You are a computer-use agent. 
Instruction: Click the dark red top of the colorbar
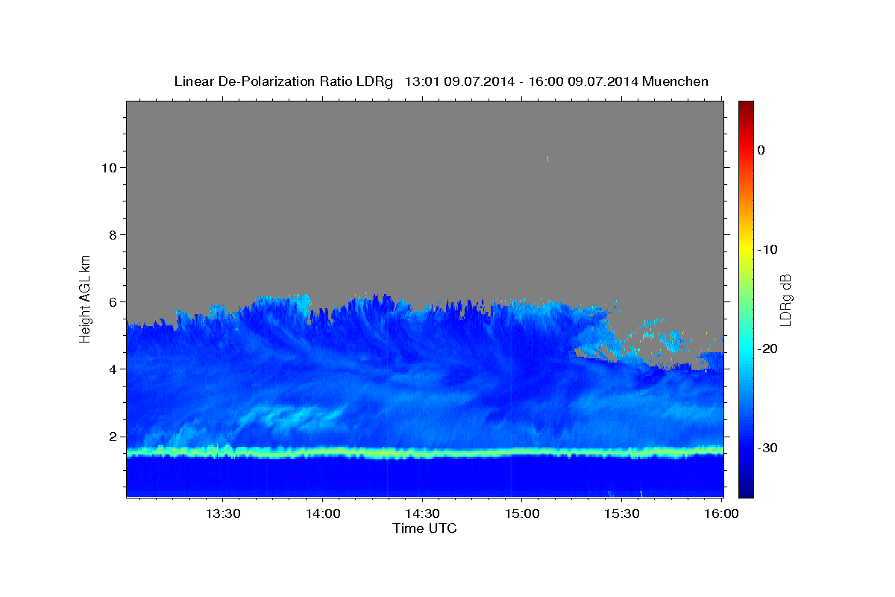(746, 106)
